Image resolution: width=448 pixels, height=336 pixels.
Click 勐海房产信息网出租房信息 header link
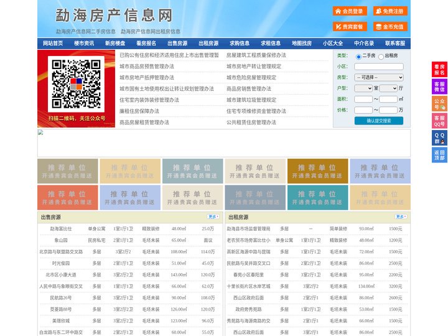tap(151, 32)
